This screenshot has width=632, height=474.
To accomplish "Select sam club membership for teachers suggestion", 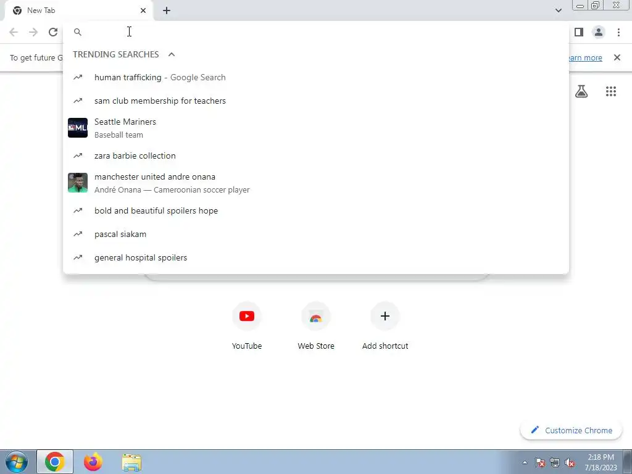I will [x=316, y=101].
